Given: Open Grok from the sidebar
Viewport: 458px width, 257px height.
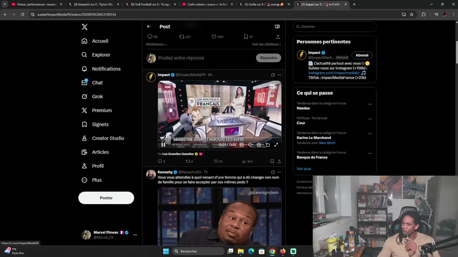Looking at the screenshot, I should pos(92,96).
